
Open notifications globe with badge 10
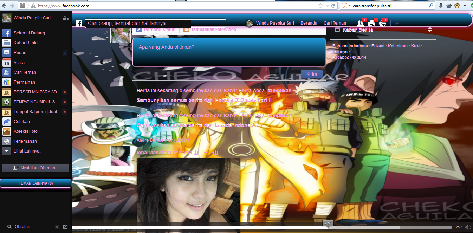pos(383,23)
